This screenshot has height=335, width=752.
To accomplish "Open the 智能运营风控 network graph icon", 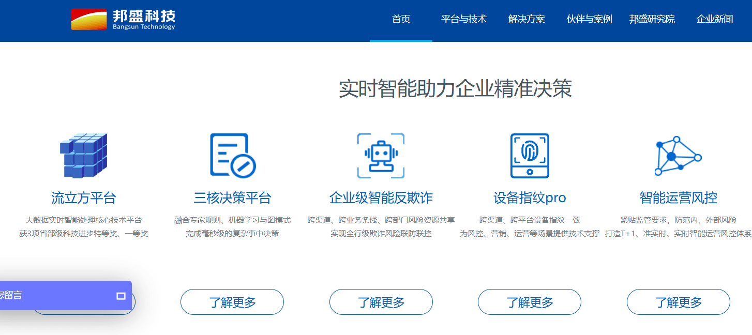I will pos(678,156).
